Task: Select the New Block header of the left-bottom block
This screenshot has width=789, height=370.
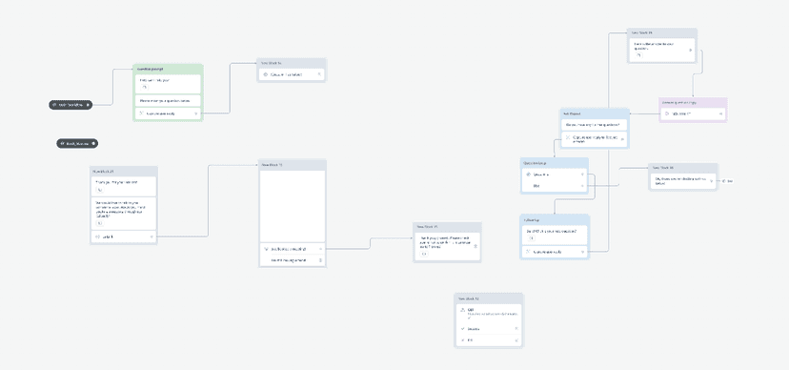Action: click(x=124, y=171)
